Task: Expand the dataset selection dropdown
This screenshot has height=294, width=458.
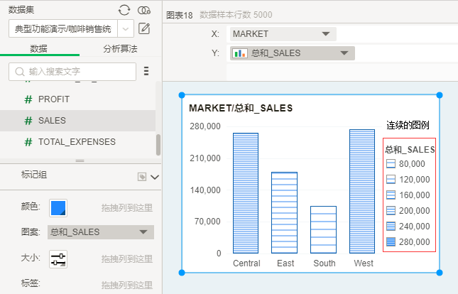Action: 126,28
